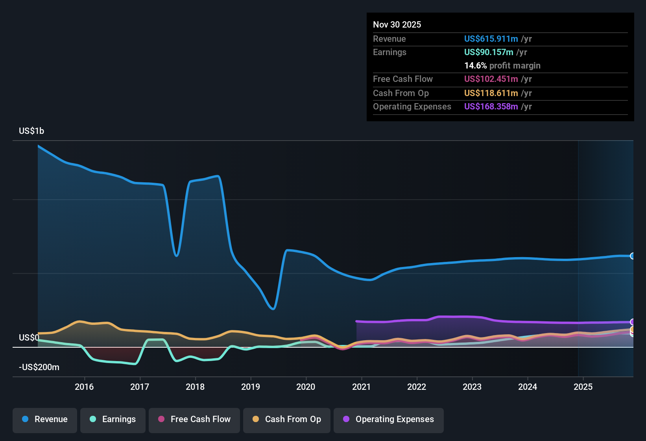This screenshot has width=646, height=441.
Task: Click the purple Operating Expenses legend dot
Action: tap(346, 419)
